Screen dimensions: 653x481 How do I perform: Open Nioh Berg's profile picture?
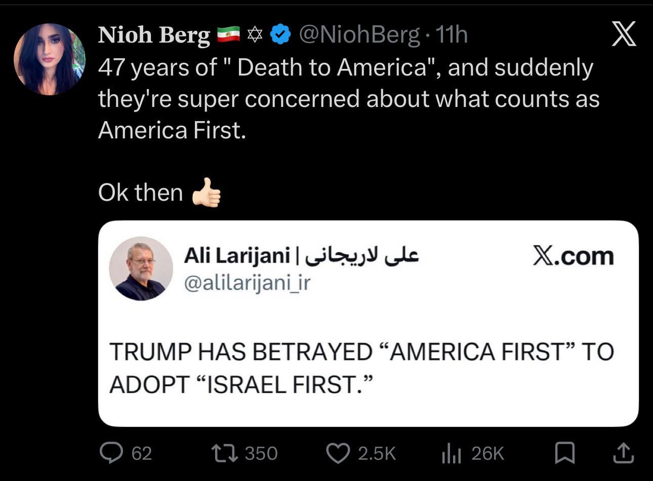click(x=50, y=59)
